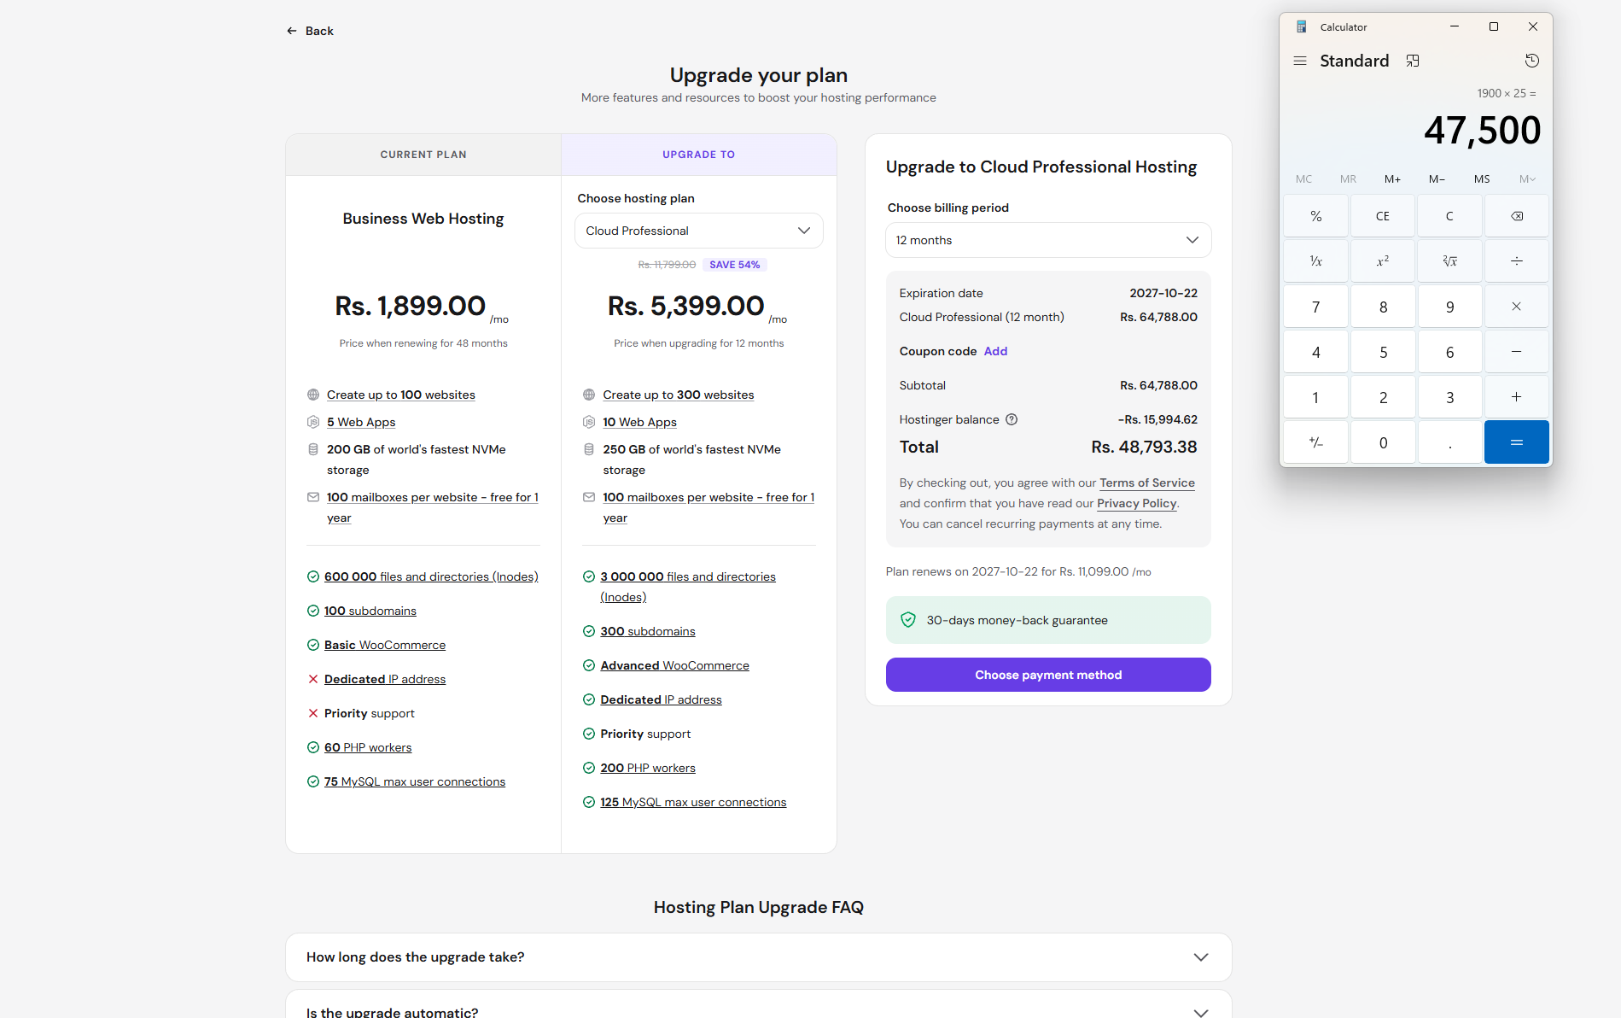
Task: Click the equals key in Calculator
Action: pyautogui.click(x=1517, y=442)
